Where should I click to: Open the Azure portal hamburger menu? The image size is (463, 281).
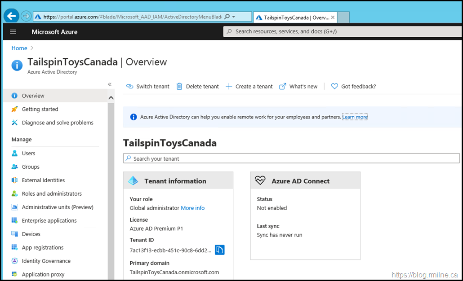click(13, 32)
